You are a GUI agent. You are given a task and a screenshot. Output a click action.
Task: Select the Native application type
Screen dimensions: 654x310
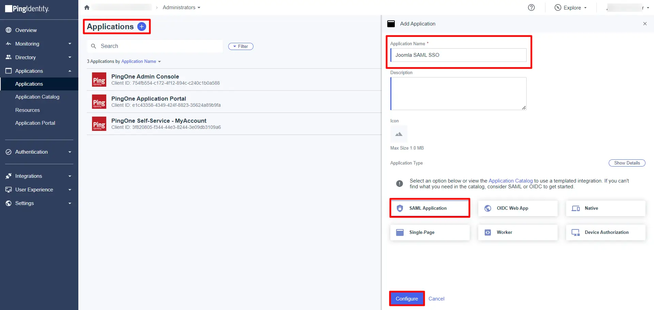pyautogui.click(x=606, y=208)
